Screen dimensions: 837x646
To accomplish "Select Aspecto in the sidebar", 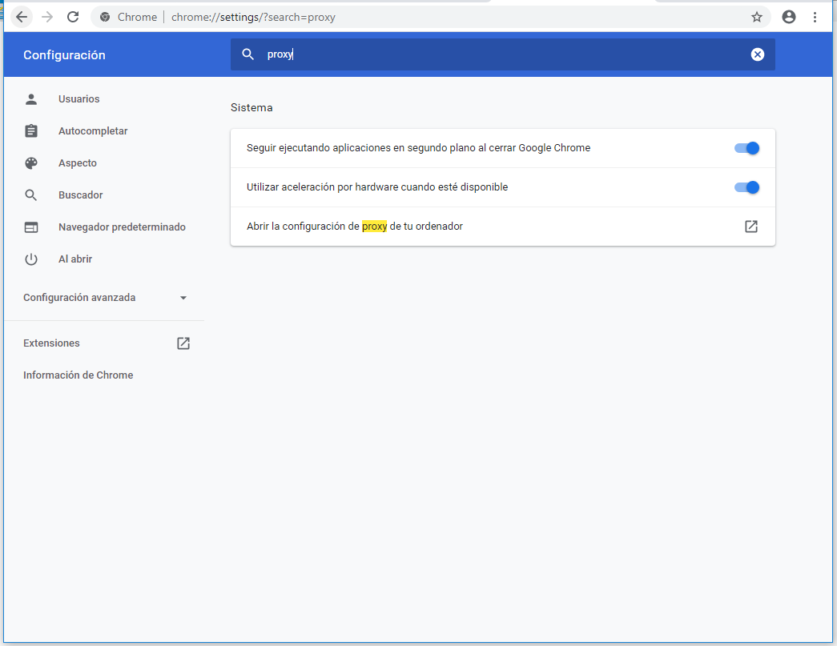I will (78, 163).
